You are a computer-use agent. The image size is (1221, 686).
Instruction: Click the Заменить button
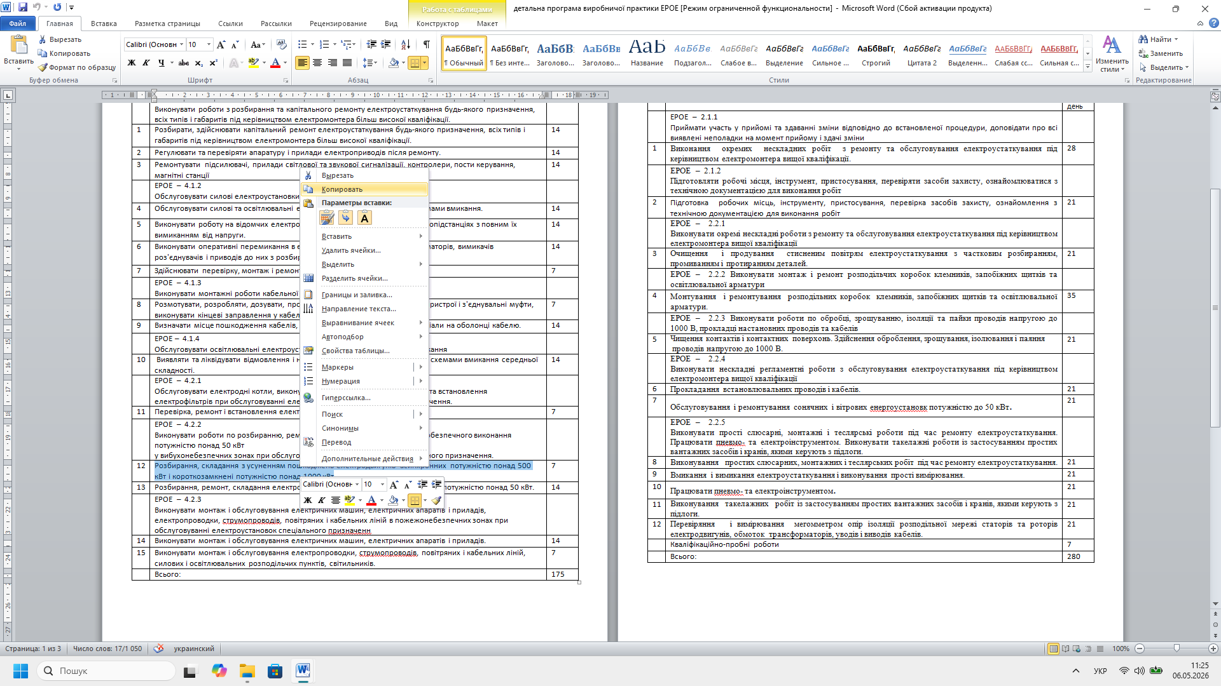coord(1161,53)
